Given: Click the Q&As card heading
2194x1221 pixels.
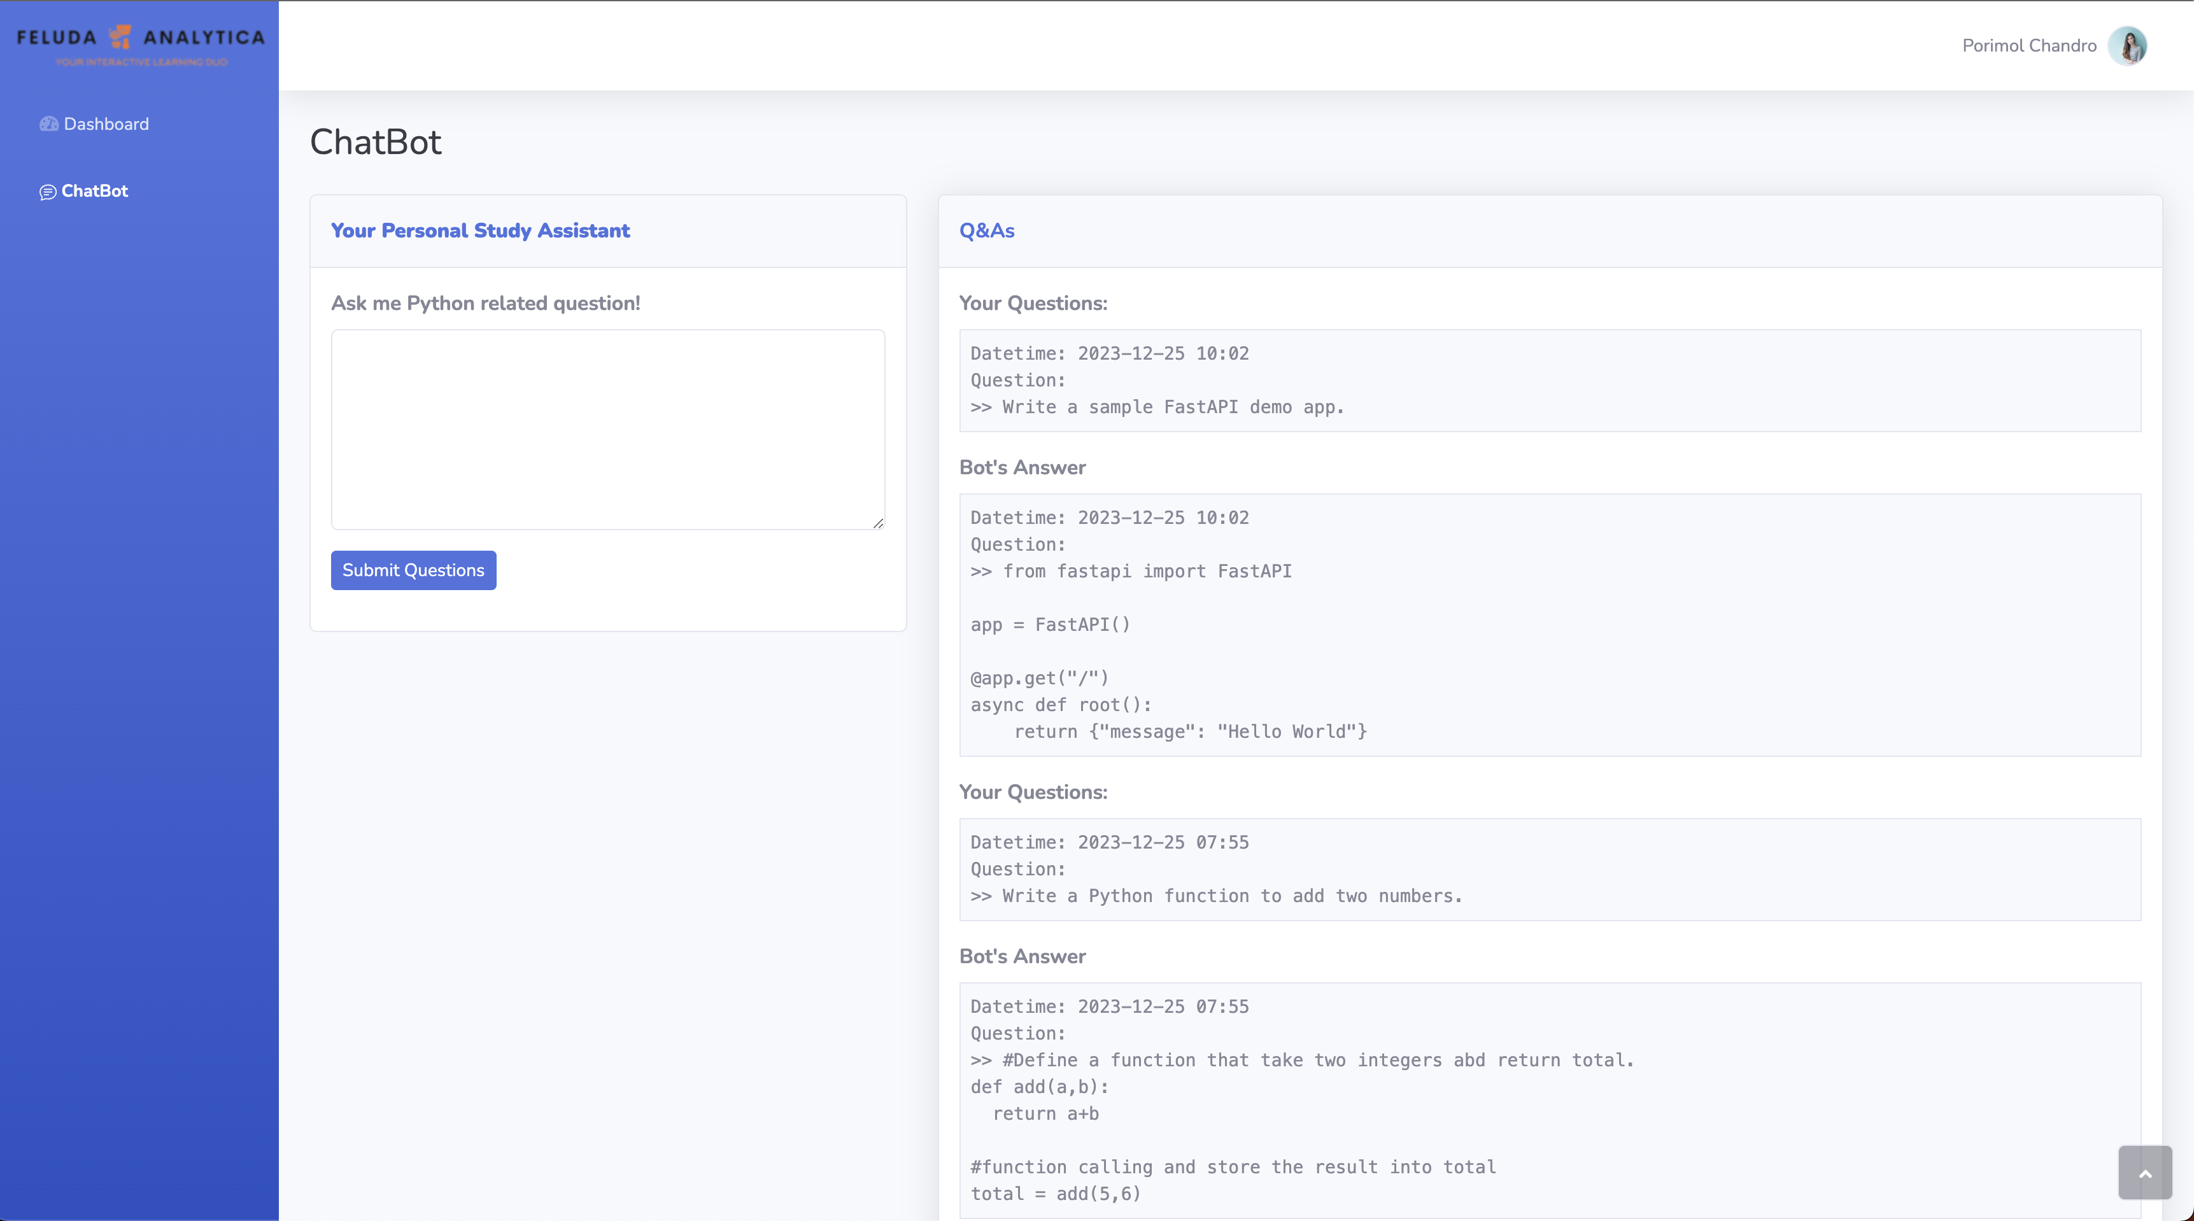Looking at the screenshot, I should [x=986, y=230].
